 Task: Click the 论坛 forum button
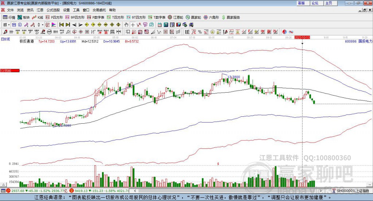315,3
